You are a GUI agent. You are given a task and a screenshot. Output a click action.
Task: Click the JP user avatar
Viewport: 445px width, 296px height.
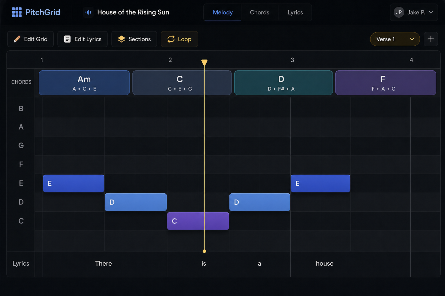[399, 12]
